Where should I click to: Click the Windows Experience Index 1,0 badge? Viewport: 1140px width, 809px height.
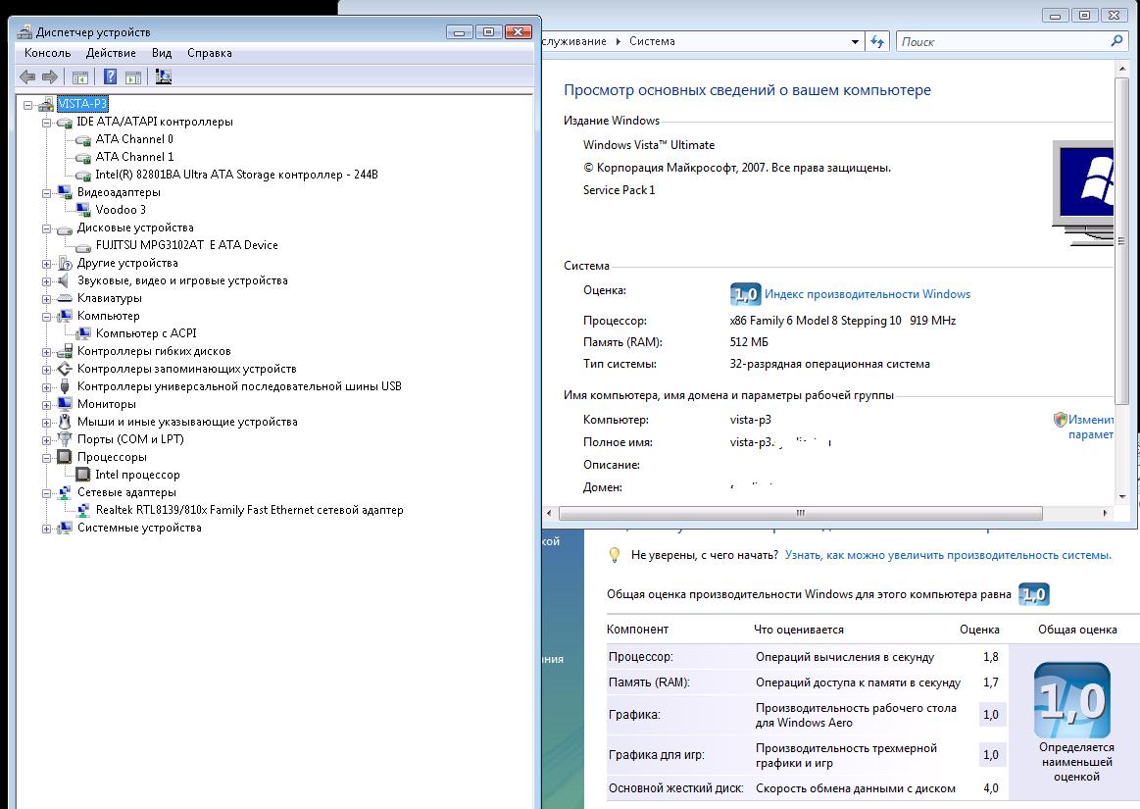point(745,294)
